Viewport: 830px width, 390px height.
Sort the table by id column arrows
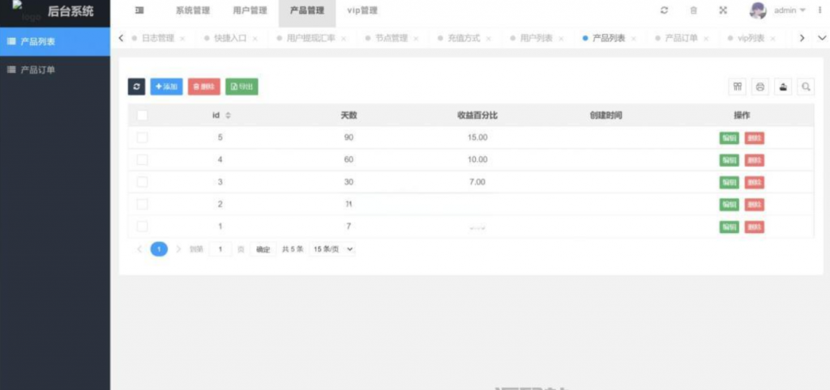228,116
